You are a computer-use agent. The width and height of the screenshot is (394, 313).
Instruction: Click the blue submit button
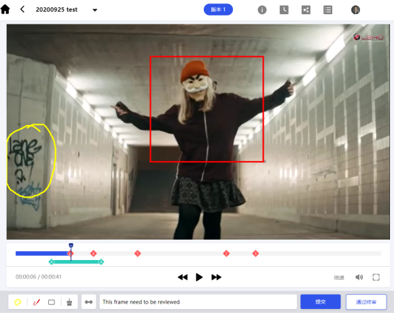point(321,301)
